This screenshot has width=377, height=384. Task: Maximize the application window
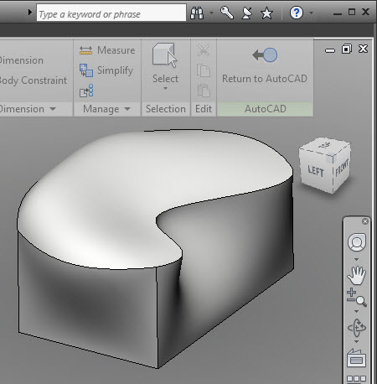click(x=352, y=12)
